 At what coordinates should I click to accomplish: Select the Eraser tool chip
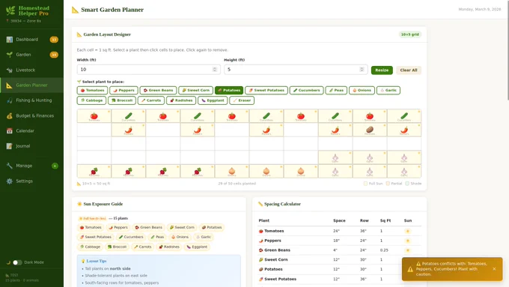click(242, 100)
